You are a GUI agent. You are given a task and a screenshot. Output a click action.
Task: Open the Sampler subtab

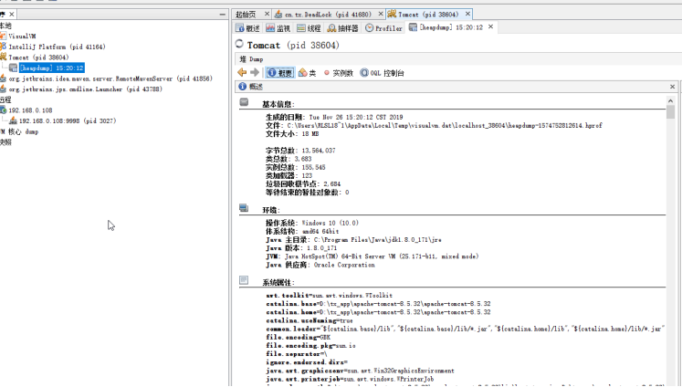click(342, 28)
